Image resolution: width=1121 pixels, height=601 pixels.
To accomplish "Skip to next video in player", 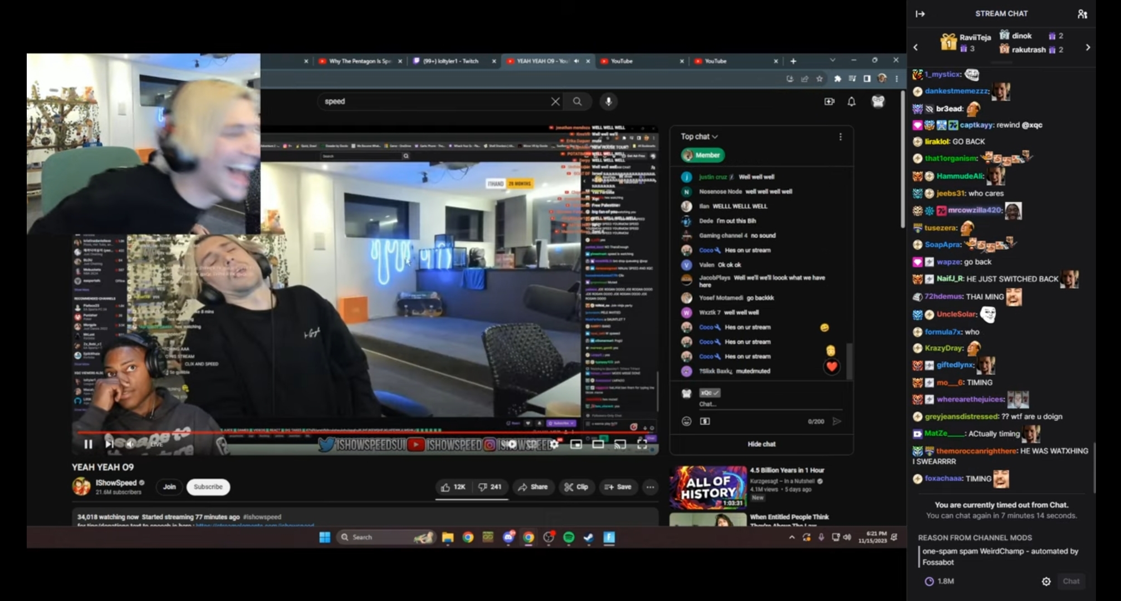I will pos(109,444).
